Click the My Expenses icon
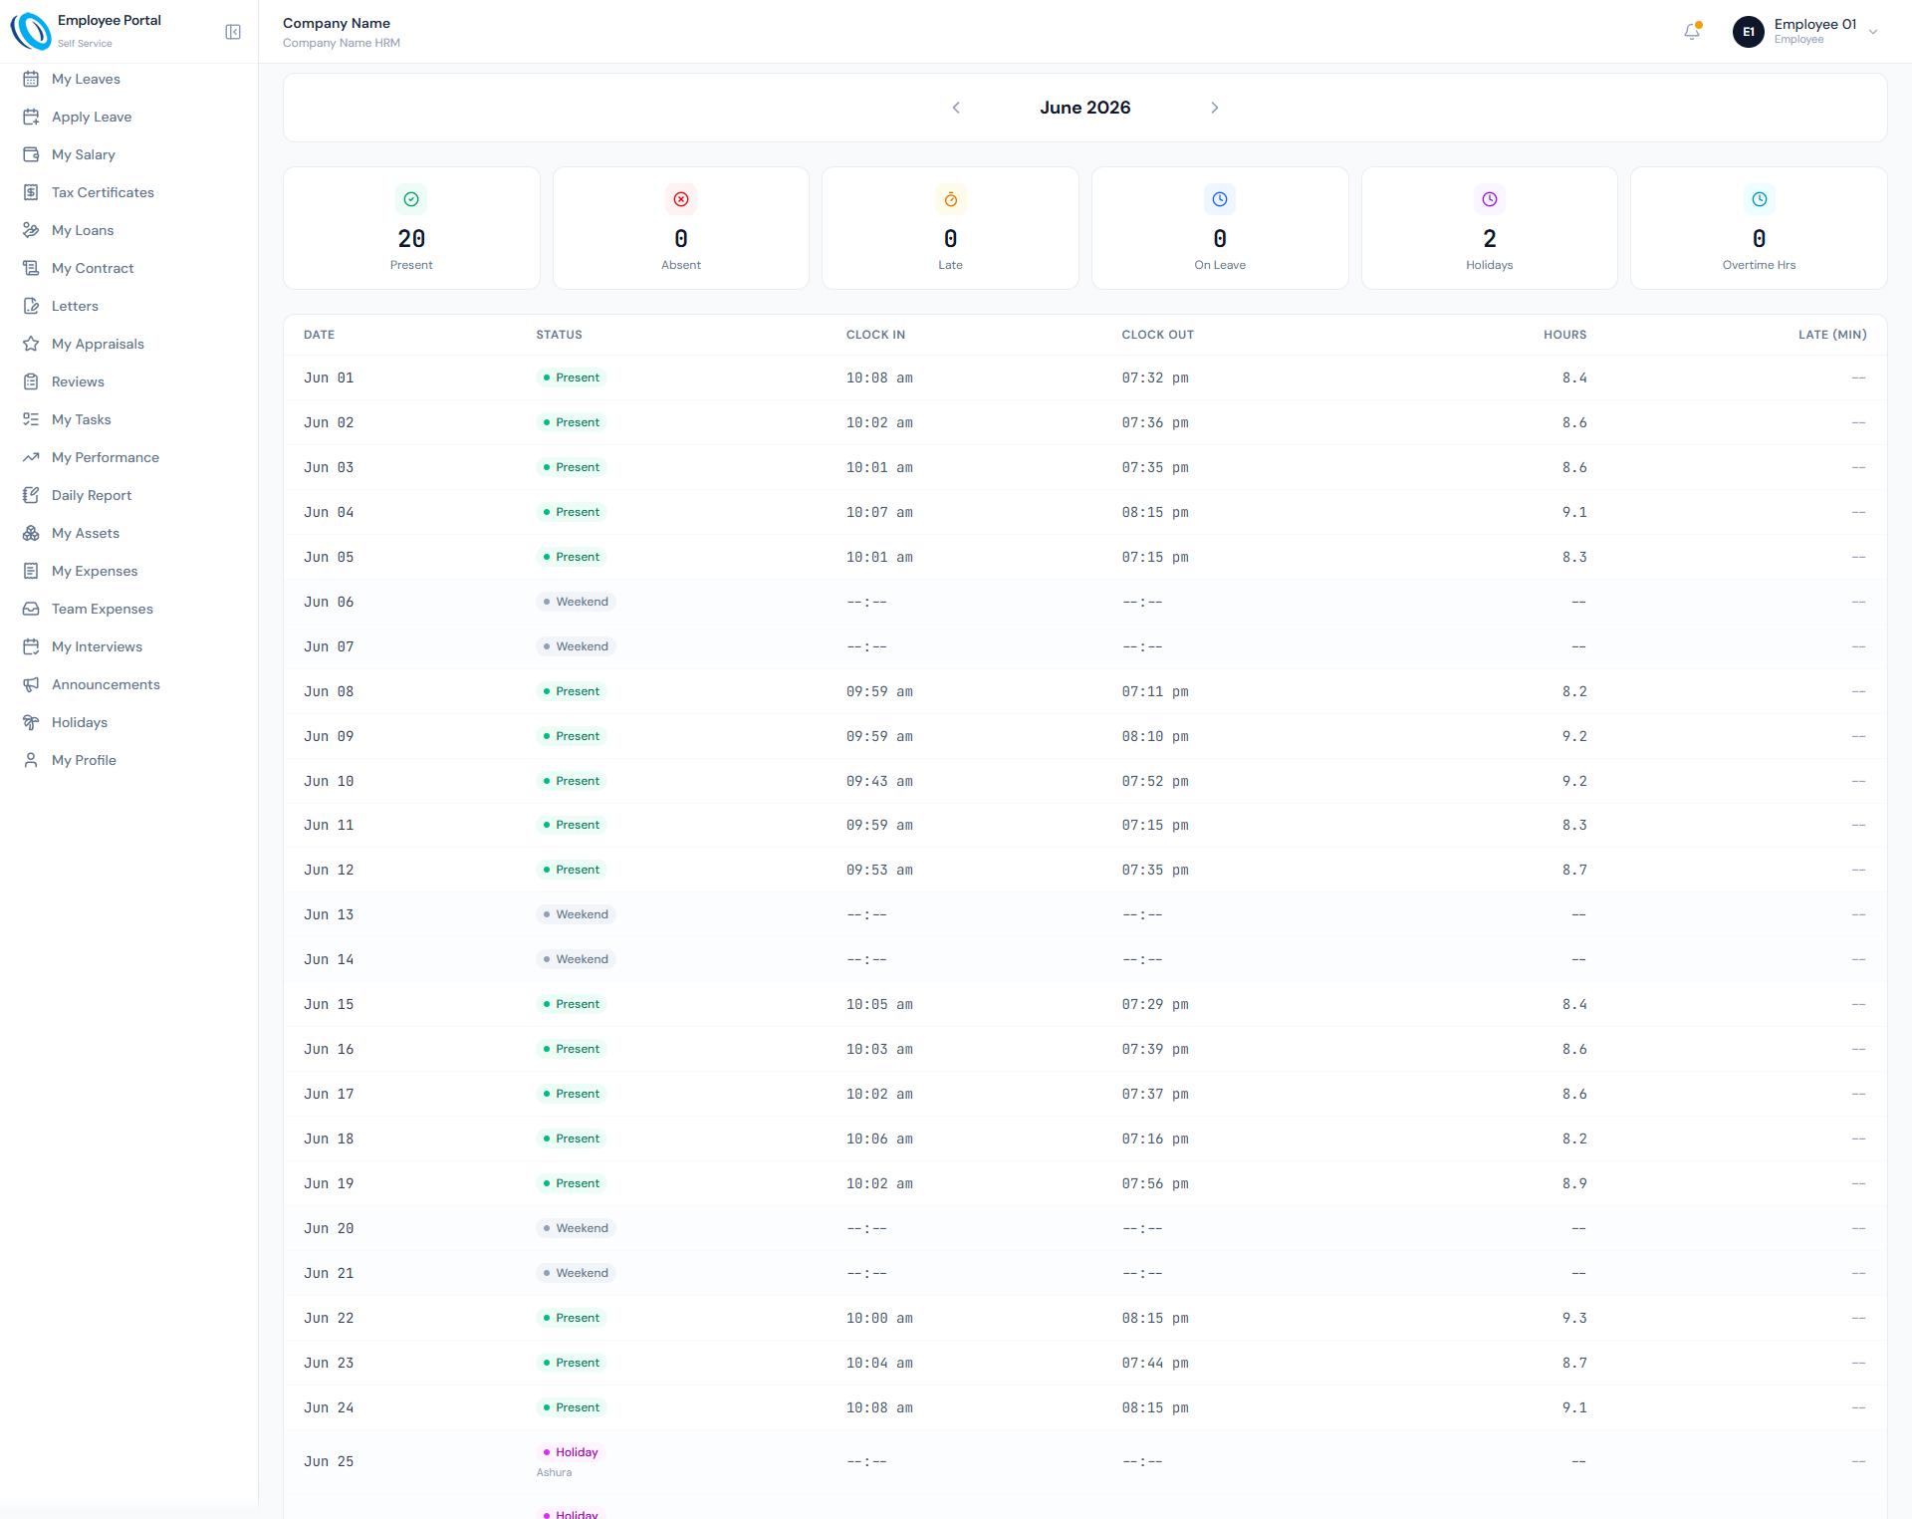Screen dimensions: 1912x1519 pos(31,571)
